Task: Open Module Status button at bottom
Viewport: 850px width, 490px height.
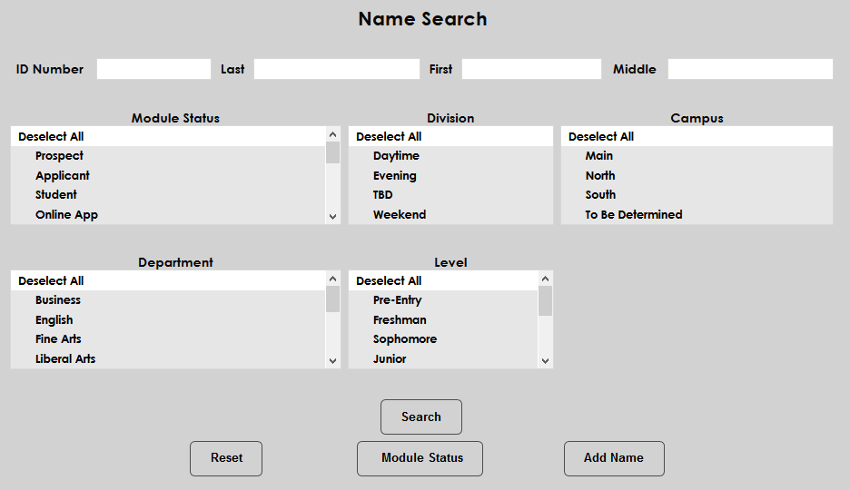Action: (x=420, y=458)
